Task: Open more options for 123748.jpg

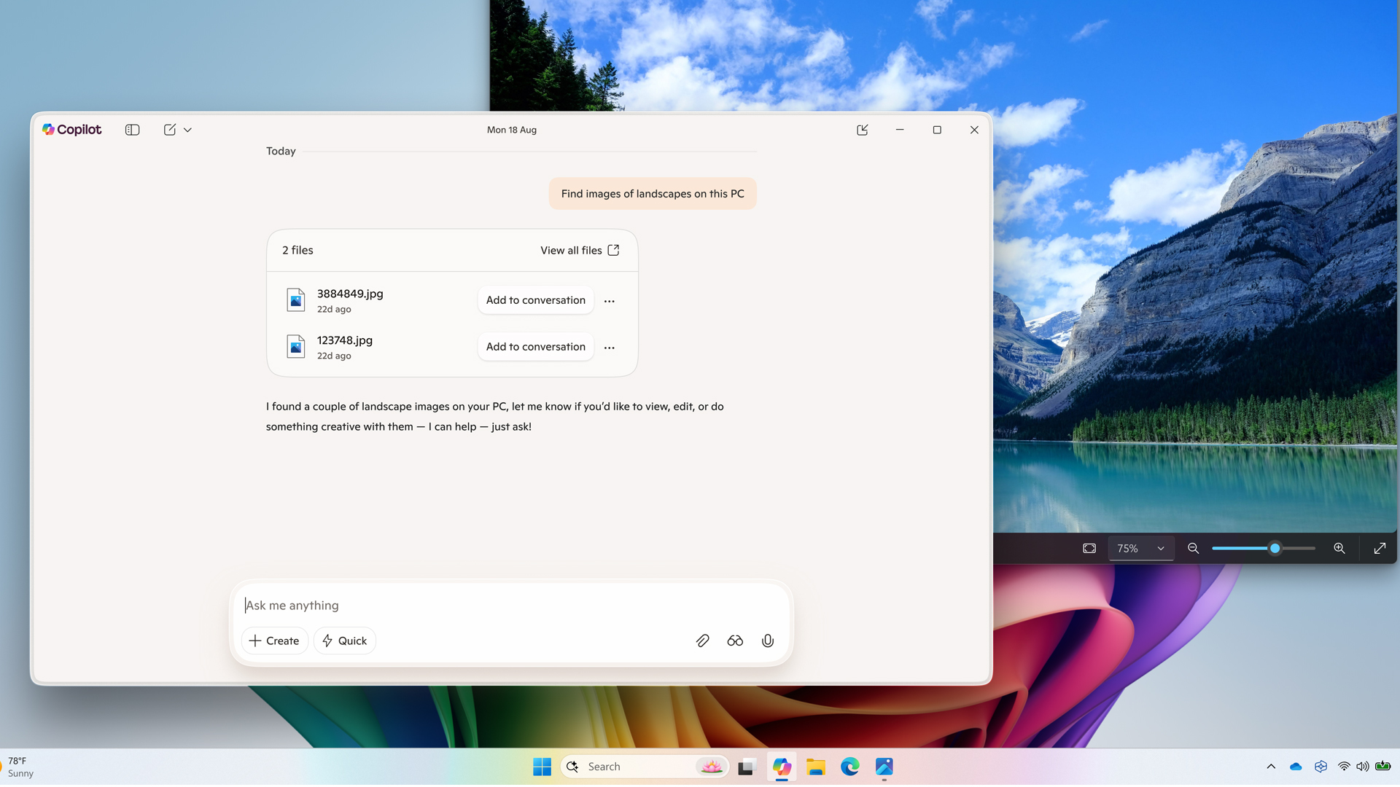Action: click(610, 347)
